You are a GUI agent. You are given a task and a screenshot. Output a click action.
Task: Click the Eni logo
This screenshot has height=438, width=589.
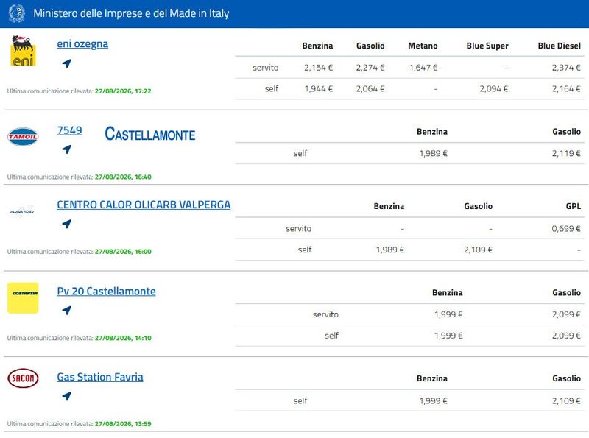[x=23, y=51]
